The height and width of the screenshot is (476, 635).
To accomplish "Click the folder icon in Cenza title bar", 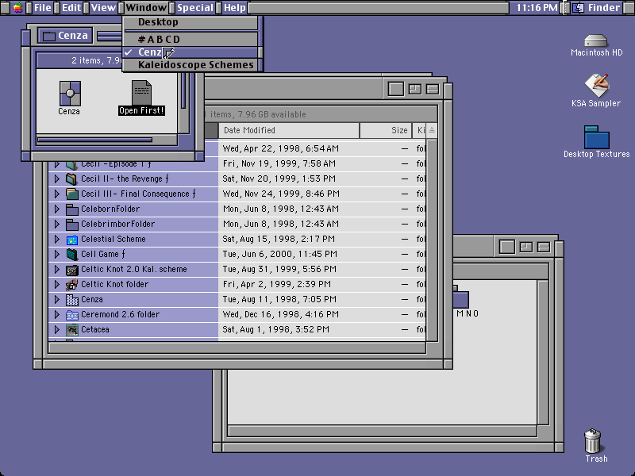I will coord(49,36).
